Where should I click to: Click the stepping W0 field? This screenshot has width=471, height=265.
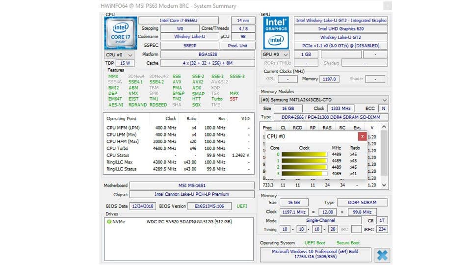(180, 28)
